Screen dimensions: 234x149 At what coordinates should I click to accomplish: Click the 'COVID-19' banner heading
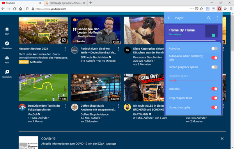[48, 139]
